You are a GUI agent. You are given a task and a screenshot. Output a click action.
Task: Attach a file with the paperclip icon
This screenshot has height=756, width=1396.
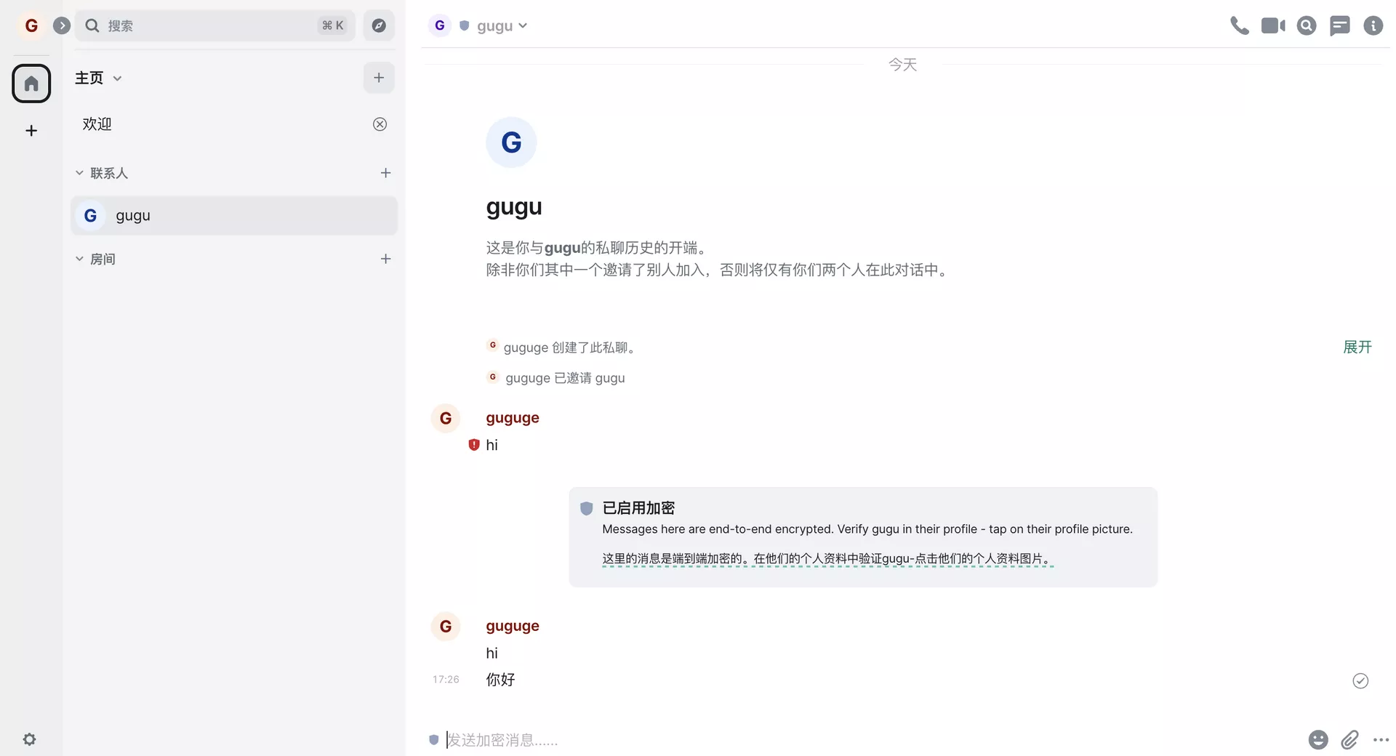(x=1349, y=739)
